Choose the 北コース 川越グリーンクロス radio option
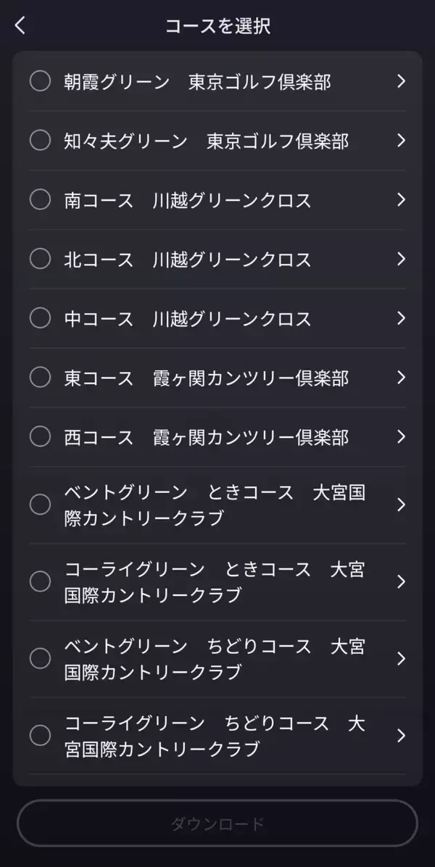 coord(40,259)
